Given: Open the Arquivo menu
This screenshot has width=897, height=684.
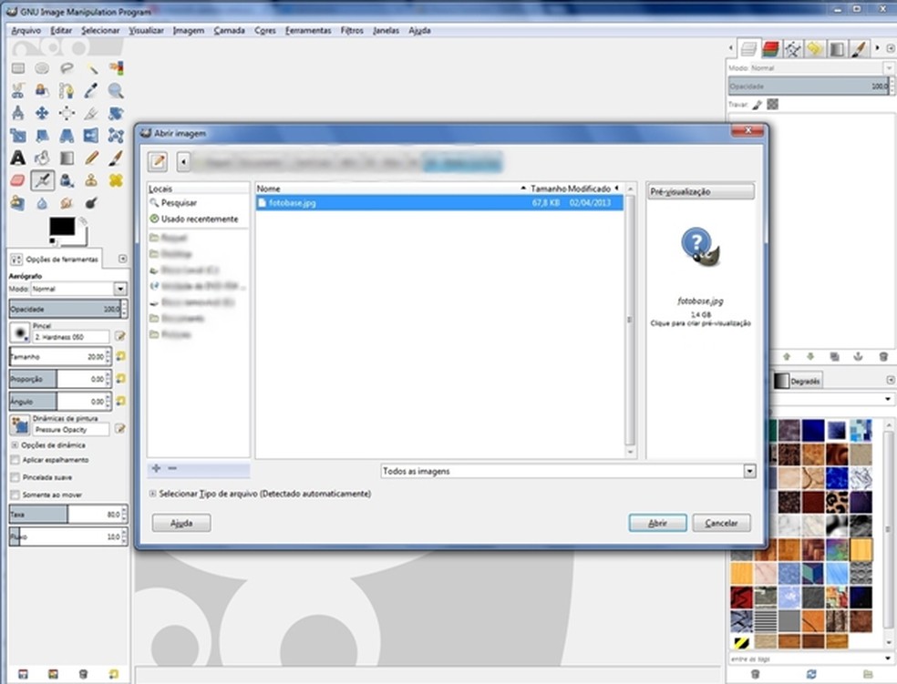Looking at the screenshot, I should pyautogui.click(x=26, y=31).
